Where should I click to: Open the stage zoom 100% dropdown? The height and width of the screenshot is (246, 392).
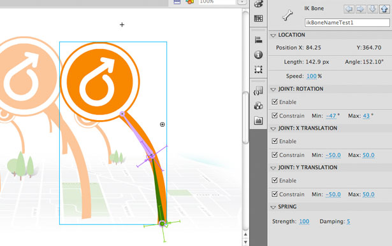click(x=242, y=2)
